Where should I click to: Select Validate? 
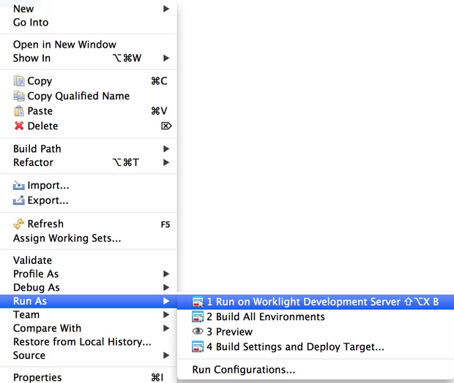click(x=89, y=260)
